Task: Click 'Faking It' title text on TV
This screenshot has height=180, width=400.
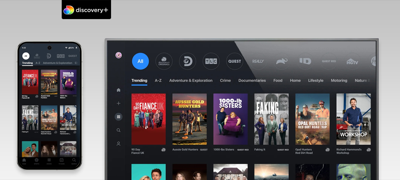Action: 260,150
